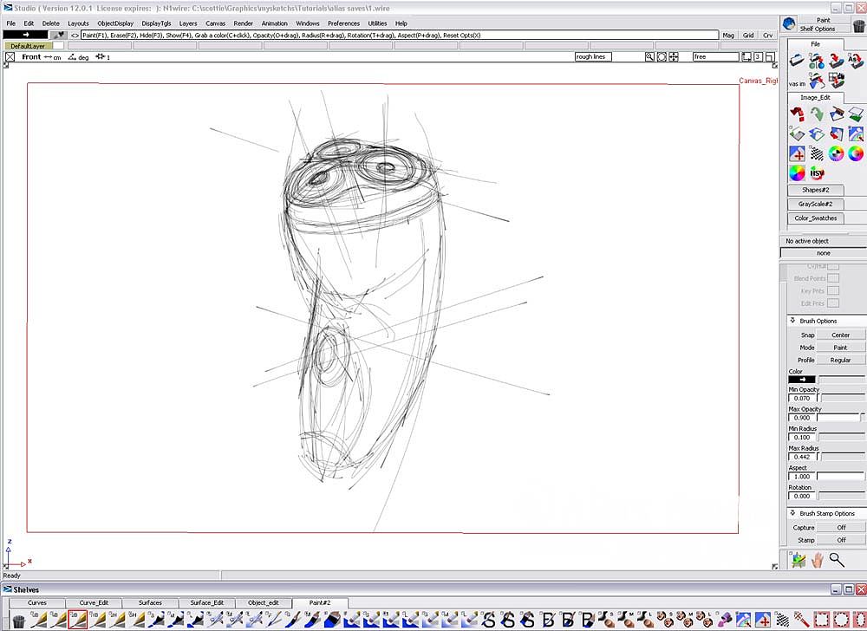Click the Shelf Options button
The image size is (867, 631).
[x=817, y=29]
